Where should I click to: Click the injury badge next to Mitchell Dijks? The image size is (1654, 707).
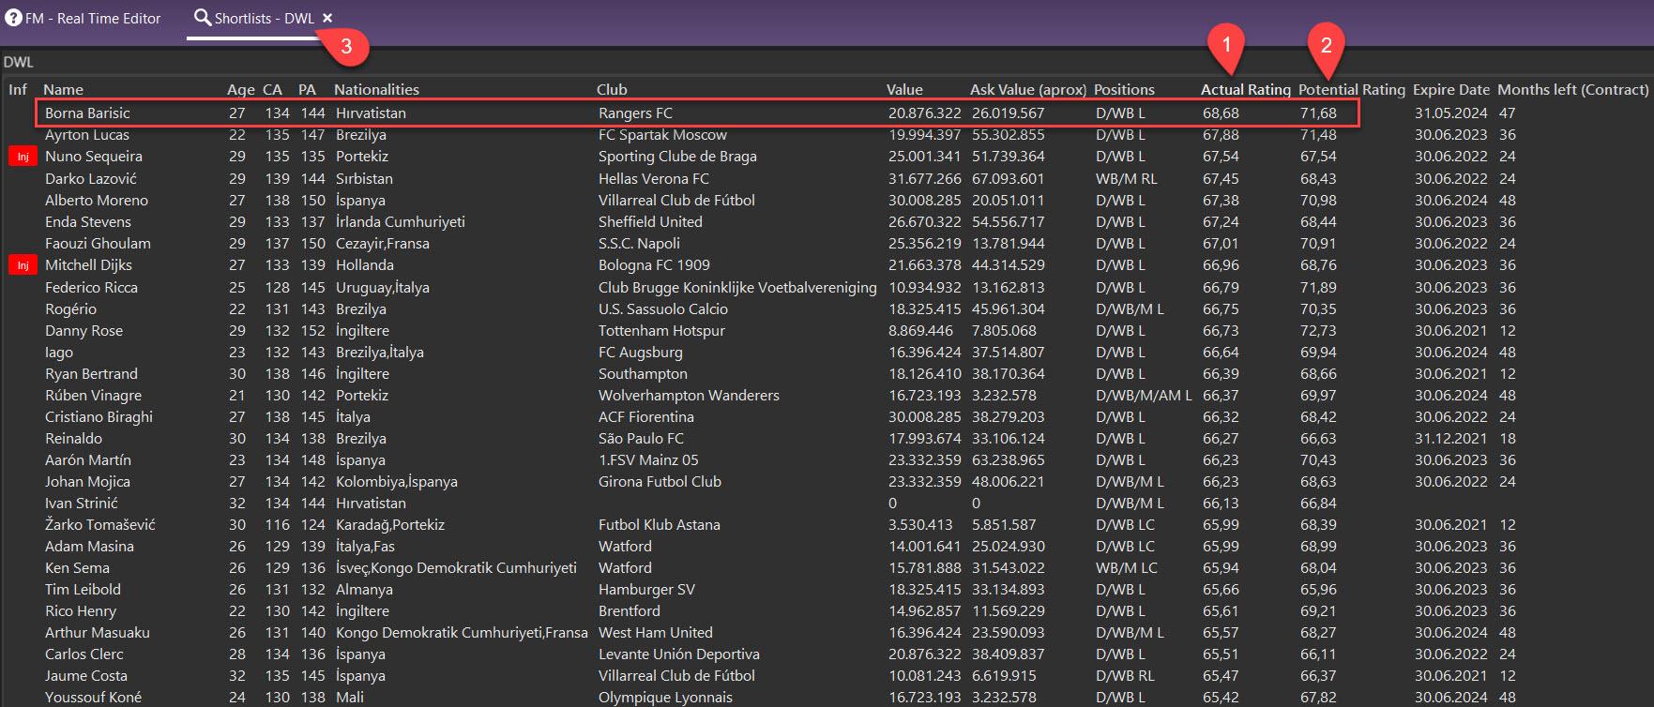[23, 265]
